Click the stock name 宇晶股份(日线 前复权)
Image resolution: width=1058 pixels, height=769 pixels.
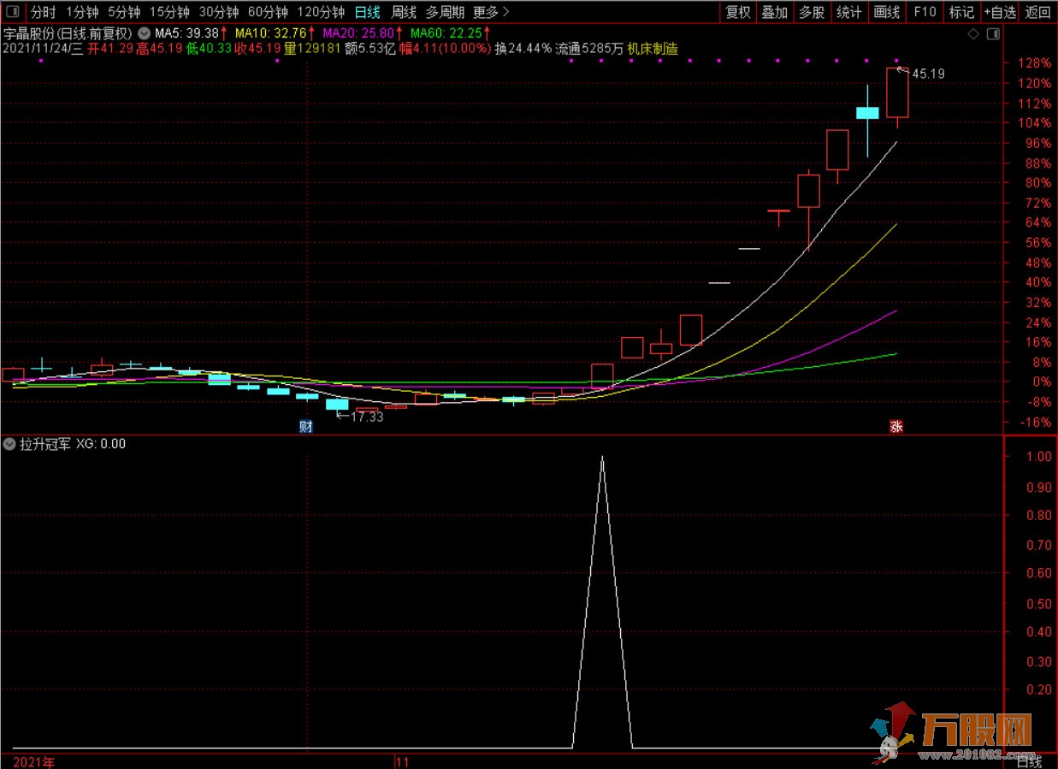tap(67, 33)
